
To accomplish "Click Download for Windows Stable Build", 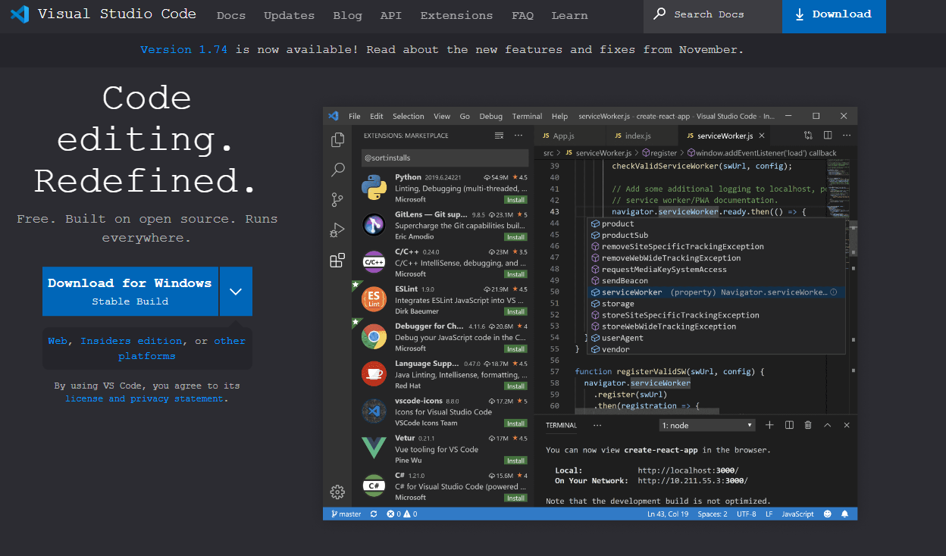I will coord(130,291).
